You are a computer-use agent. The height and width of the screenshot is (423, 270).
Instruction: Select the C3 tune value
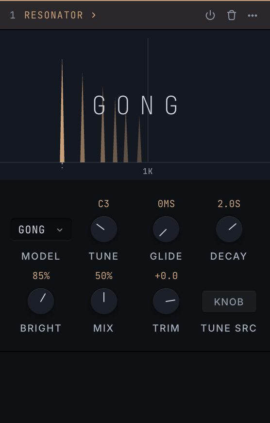coord(104,204)
